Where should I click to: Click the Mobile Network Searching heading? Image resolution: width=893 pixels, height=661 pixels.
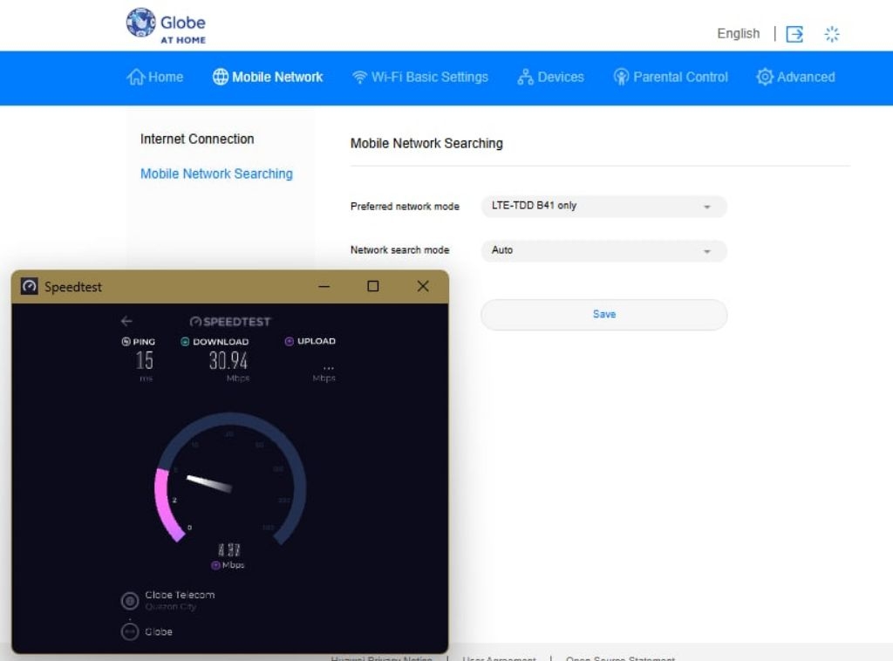(426, 144)
